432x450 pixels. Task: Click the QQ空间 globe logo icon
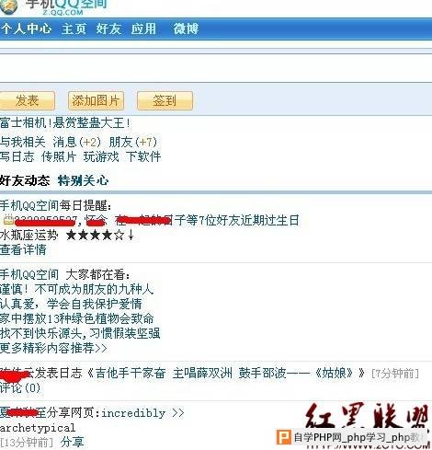point(8,6)
